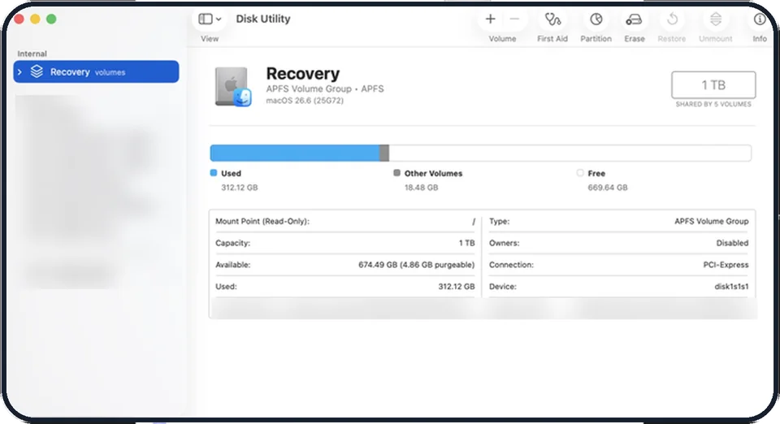Click the Erase drive icon
This screenshot has width=780, height=424.
[634, 19]
